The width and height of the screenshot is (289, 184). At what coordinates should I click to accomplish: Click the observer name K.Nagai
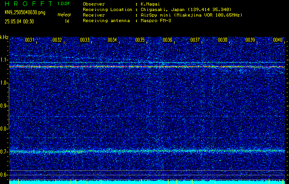[x=150, y=4]
